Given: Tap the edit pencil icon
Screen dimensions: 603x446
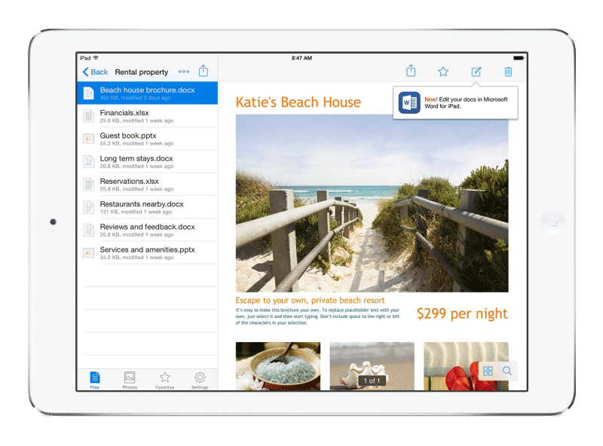Looking at the screenshot, I should 476,72.
